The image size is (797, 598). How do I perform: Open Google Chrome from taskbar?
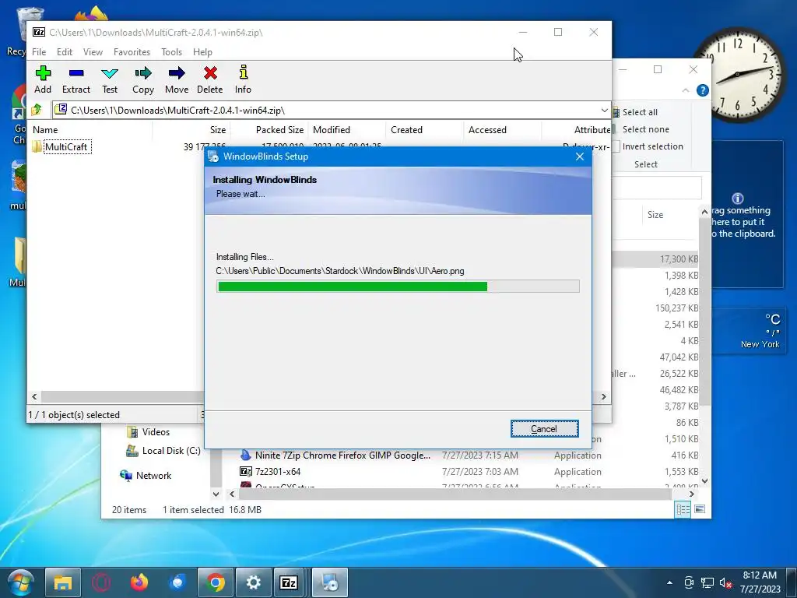tap(215, 582)
